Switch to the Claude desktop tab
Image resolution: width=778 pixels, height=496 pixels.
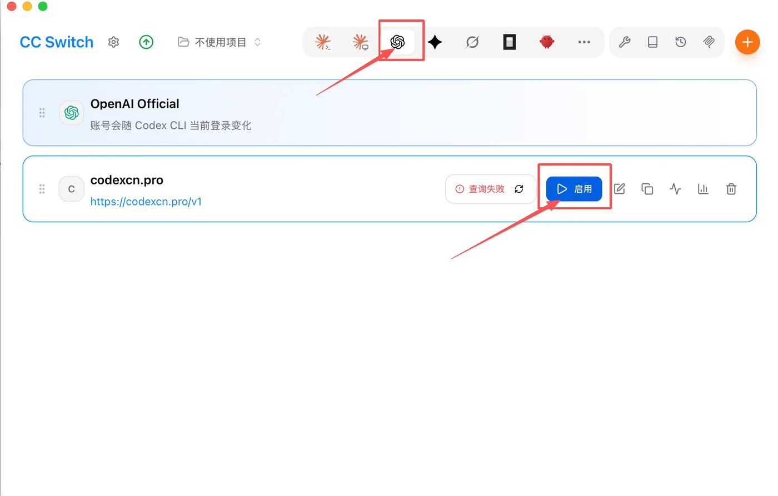point(360,42)
